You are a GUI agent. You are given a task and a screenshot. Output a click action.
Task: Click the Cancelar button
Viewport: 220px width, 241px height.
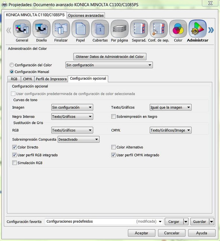172,233
